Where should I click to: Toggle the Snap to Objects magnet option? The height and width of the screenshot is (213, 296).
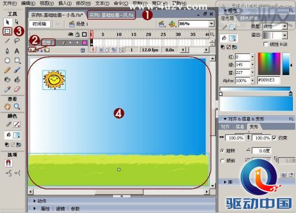[8, 163]
